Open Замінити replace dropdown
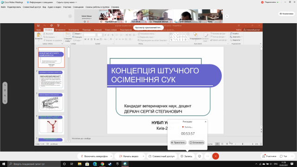The height and width of the screenshot is (167, 297). (x=236, y=37)
